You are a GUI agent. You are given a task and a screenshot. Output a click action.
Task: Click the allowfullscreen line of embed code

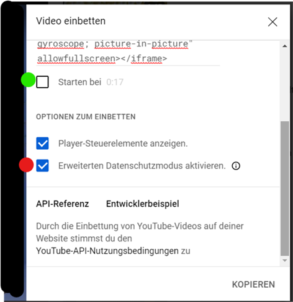[x=102, y=59]
